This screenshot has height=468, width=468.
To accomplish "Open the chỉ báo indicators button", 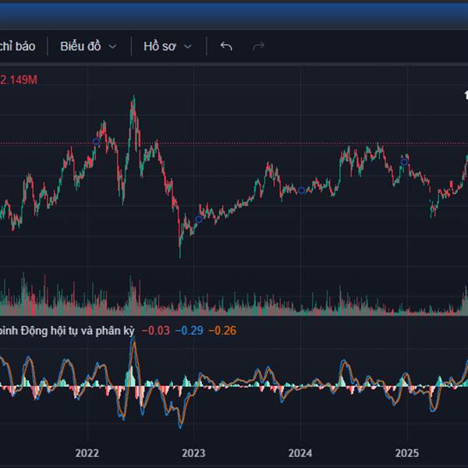I will pyautogui.click(x=17, y=46).
